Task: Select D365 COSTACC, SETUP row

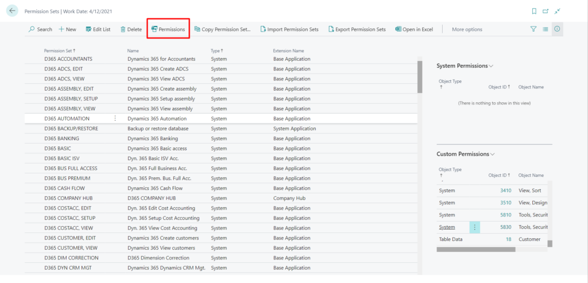Action: (x=221, y=218)
